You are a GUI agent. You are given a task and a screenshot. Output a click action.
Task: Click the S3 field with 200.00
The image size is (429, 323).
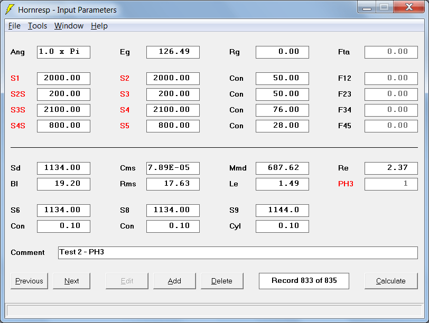(x=173, y=94)
